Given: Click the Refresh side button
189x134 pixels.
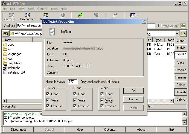Looking at the screenshot, I should coord(181,92).
